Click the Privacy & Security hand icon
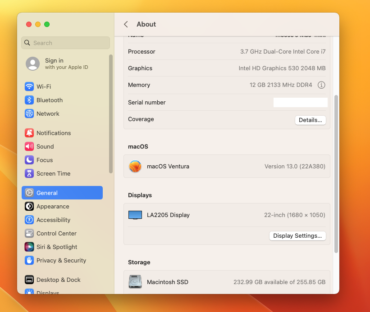This screenshot has height=312, width=370. (29, 260)
